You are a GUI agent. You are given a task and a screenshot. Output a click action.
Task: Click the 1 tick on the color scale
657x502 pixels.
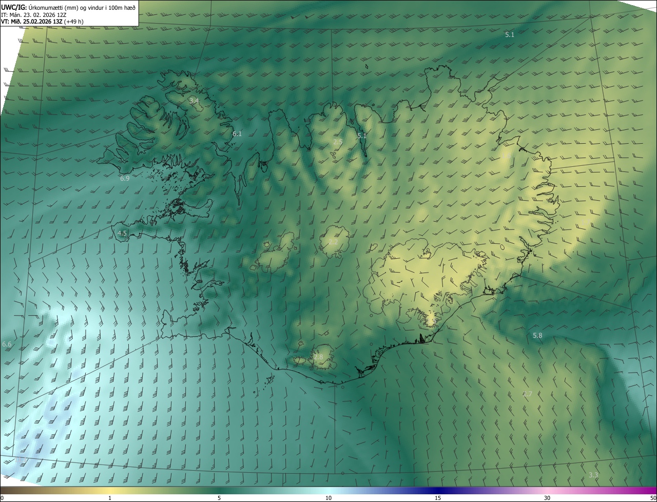tap(110, 498)
